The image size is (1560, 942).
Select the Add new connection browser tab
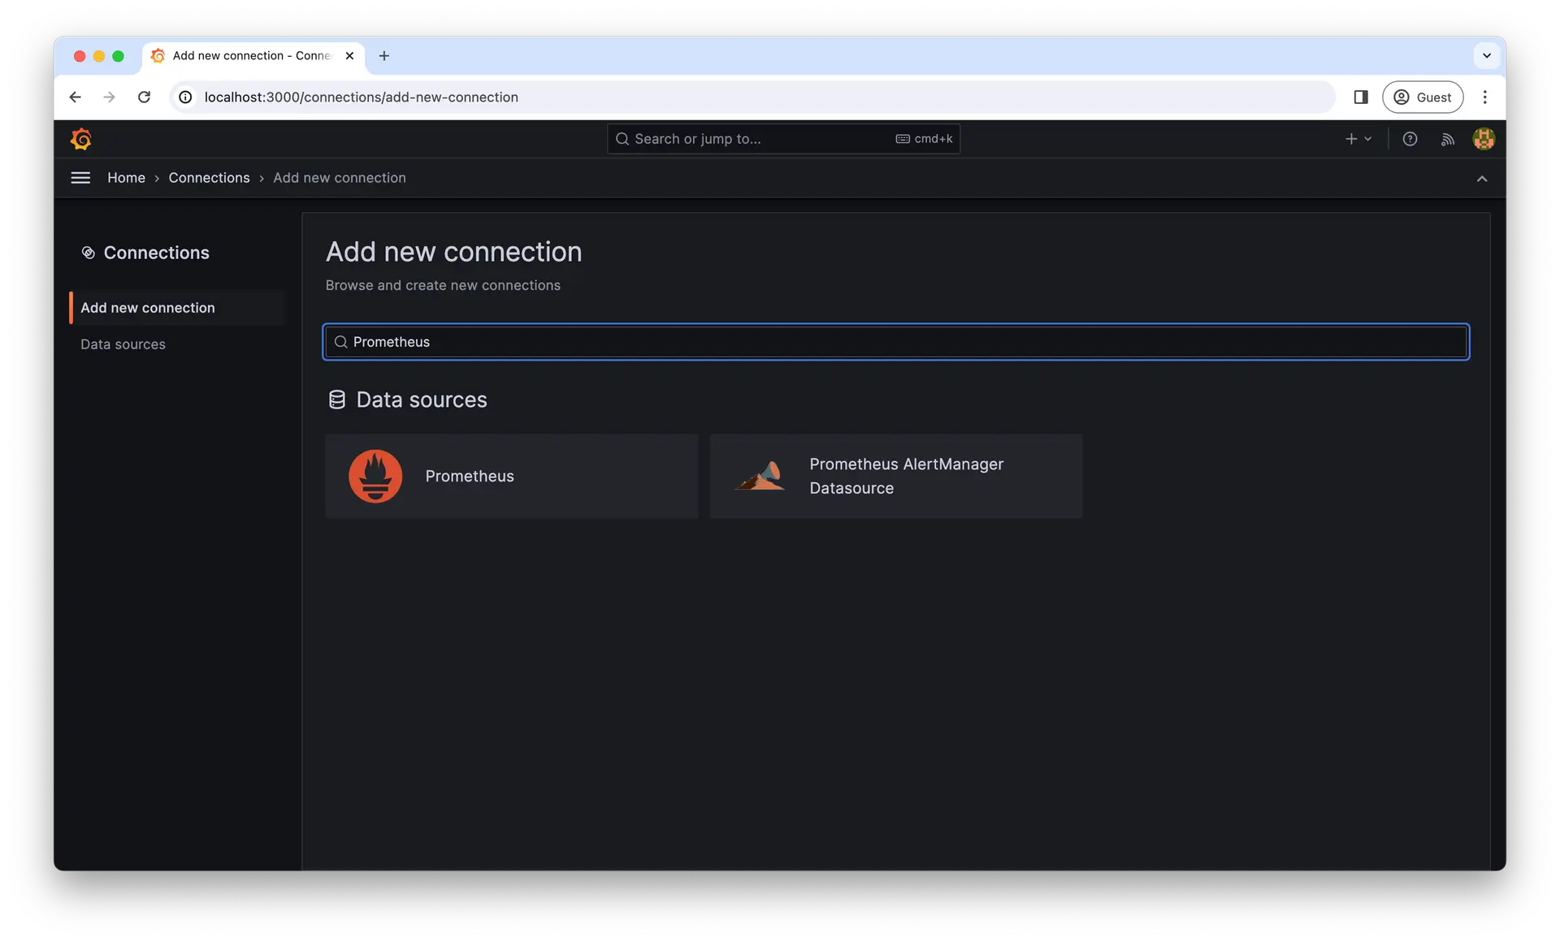[x=253, y=56]
